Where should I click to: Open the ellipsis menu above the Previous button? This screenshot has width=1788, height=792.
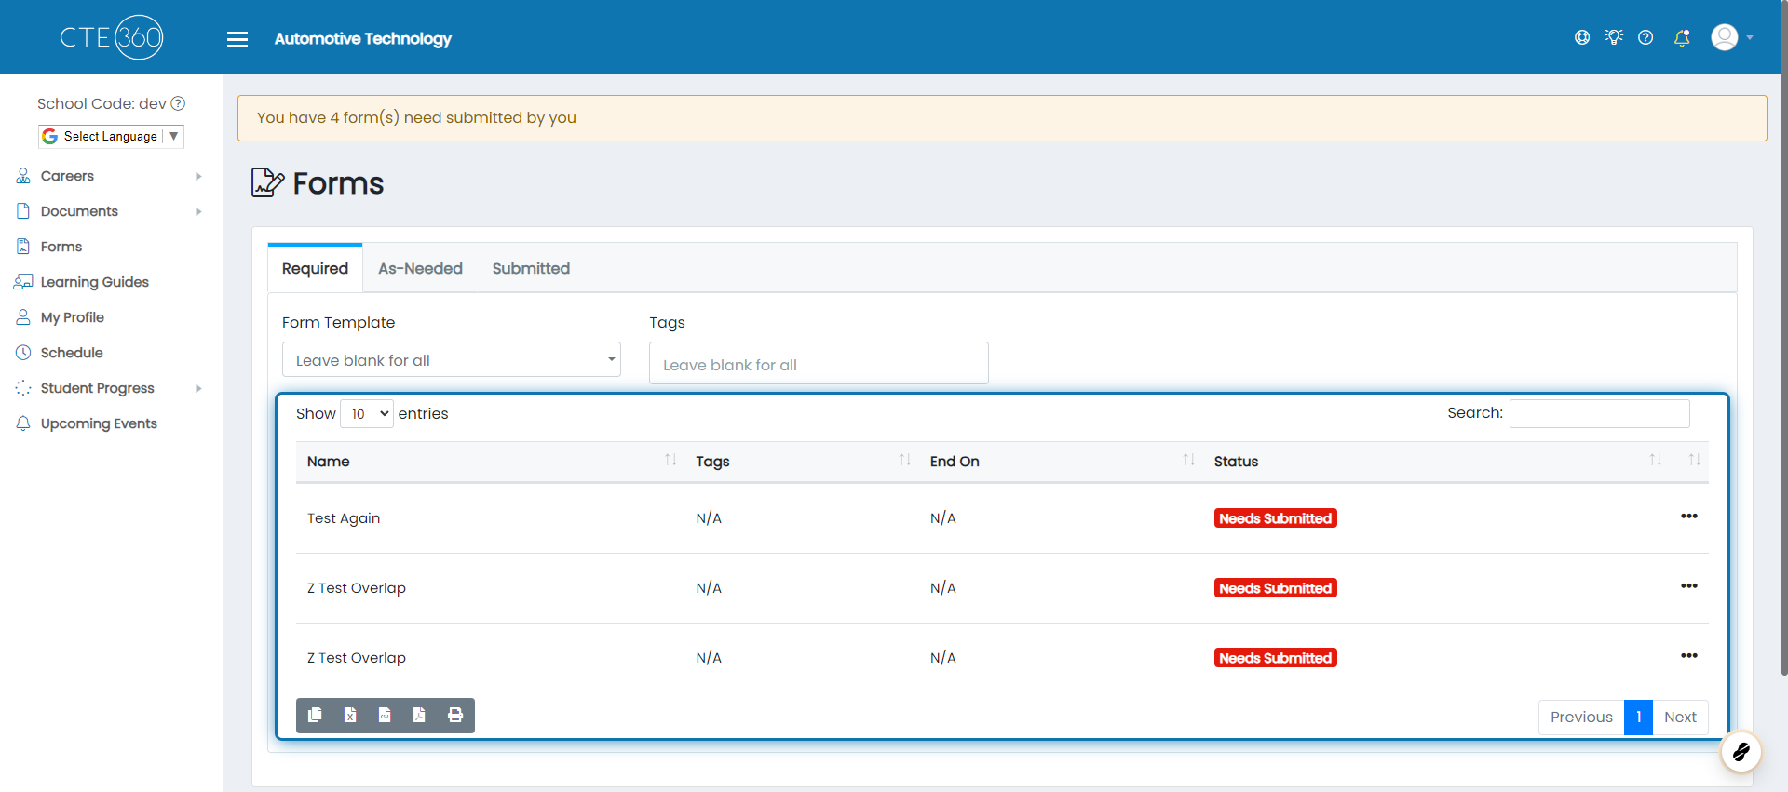coord(1688,656)
